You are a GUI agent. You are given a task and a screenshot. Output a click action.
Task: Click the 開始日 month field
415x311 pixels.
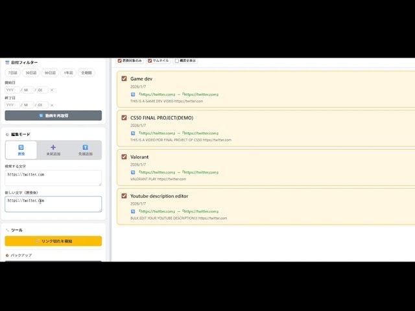tap(28, 90)
